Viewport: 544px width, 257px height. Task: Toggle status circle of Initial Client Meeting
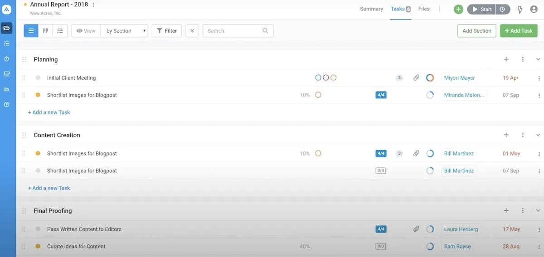pos(38,78)
